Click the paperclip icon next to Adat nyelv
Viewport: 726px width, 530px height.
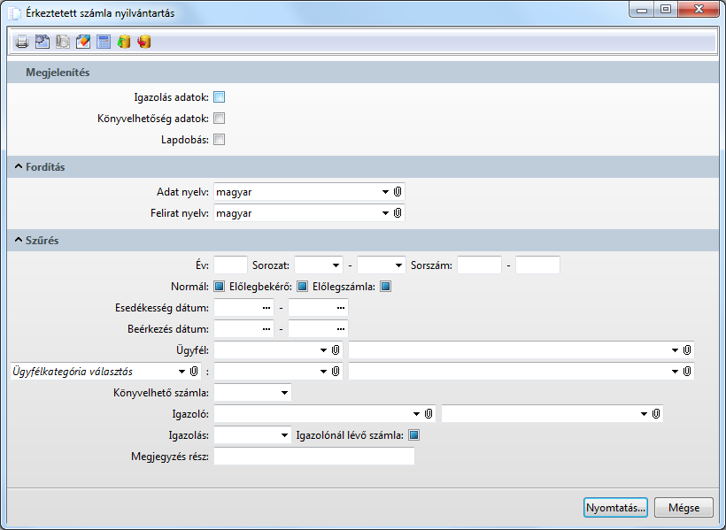[x=398, y=191]
